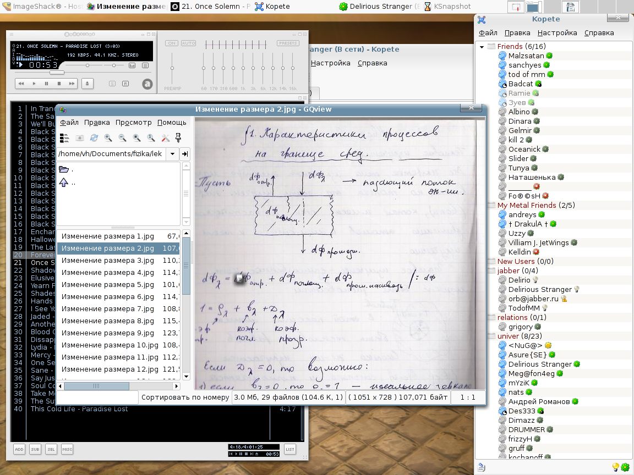Image resolution: width=634 pixels, height=475 pixels.
Task: Select contact Malzsatan in Kopete
Action: tap(526, 56)
